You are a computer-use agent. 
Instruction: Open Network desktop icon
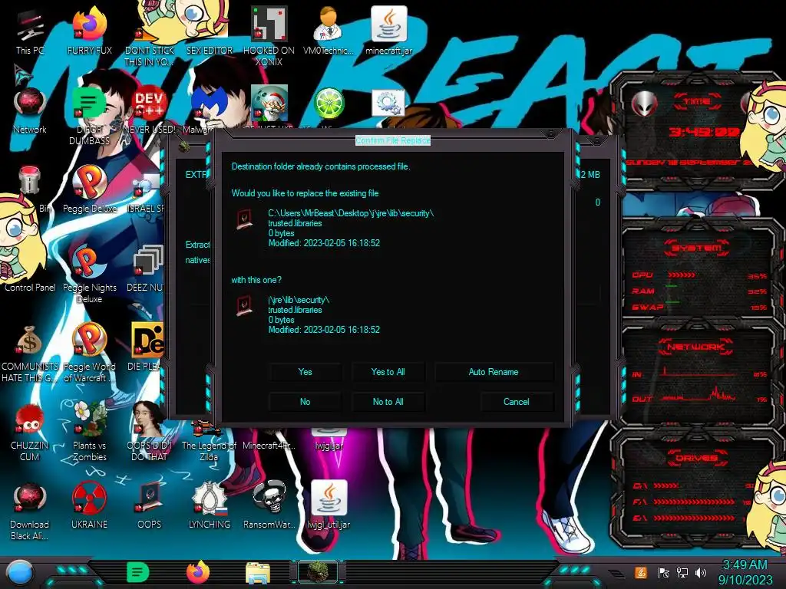click(x=30, y=110)
